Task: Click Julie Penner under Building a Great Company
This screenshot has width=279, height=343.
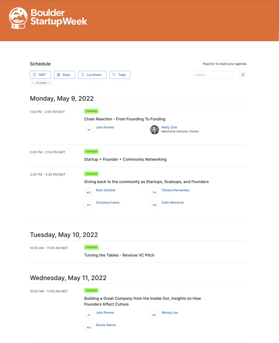Action: click(105, 313)
